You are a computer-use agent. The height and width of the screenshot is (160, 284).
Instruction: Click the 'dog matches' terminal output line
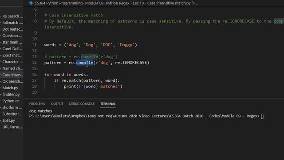click(41, 111)
